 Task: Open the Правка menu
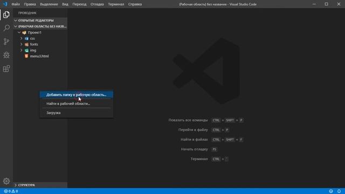[x=30, y=4]
